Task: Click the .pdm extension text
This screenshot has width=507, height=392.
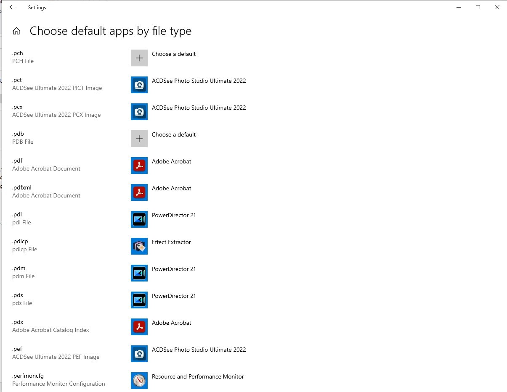Action: [x=19, y=268]
